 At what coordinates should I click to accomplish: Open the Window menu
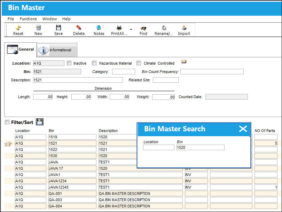pos(49,19)
